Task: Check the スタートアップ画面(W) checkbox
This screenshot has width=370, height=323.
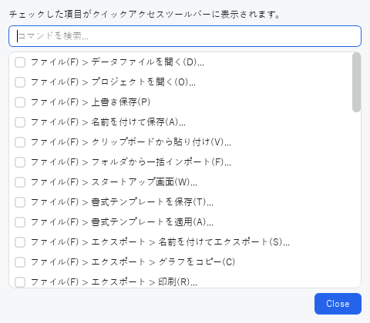Action: [x=20, y=182]
